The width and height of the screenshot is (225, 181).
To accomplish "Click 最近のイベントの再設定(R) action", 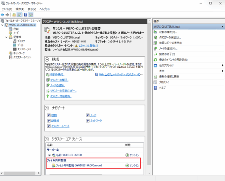I will [x=173, y=60].
